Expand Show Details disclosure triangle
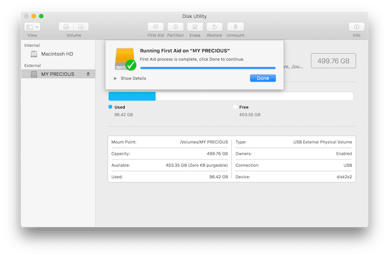 [x=115, y=78]
